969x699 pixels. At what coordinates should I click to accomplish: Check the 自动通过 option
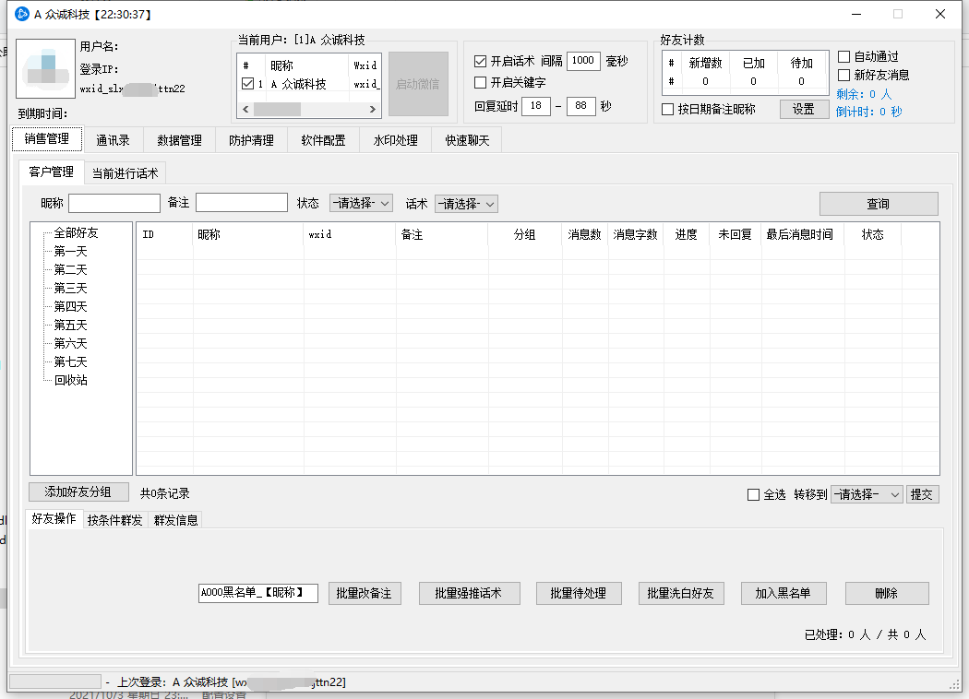click(x=843, y=57)
